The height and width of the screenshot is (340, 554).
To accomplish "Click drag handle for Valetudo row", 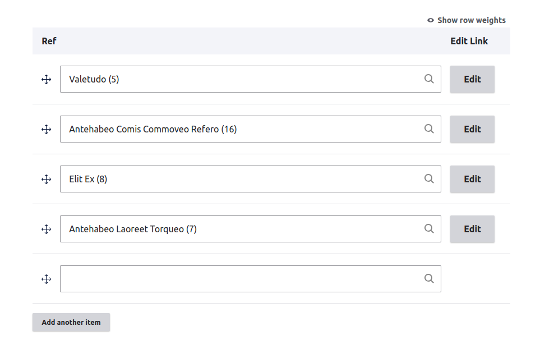I will [47, 80].
